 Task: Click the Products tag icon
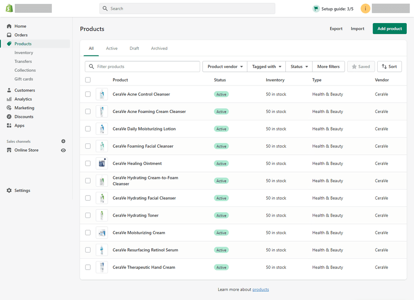(x=9, y=44)
